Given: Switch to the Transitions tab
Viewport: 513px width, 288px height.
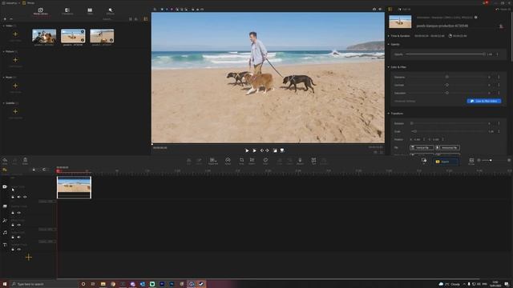Looking at the screenshot, I should coord(67,11).
